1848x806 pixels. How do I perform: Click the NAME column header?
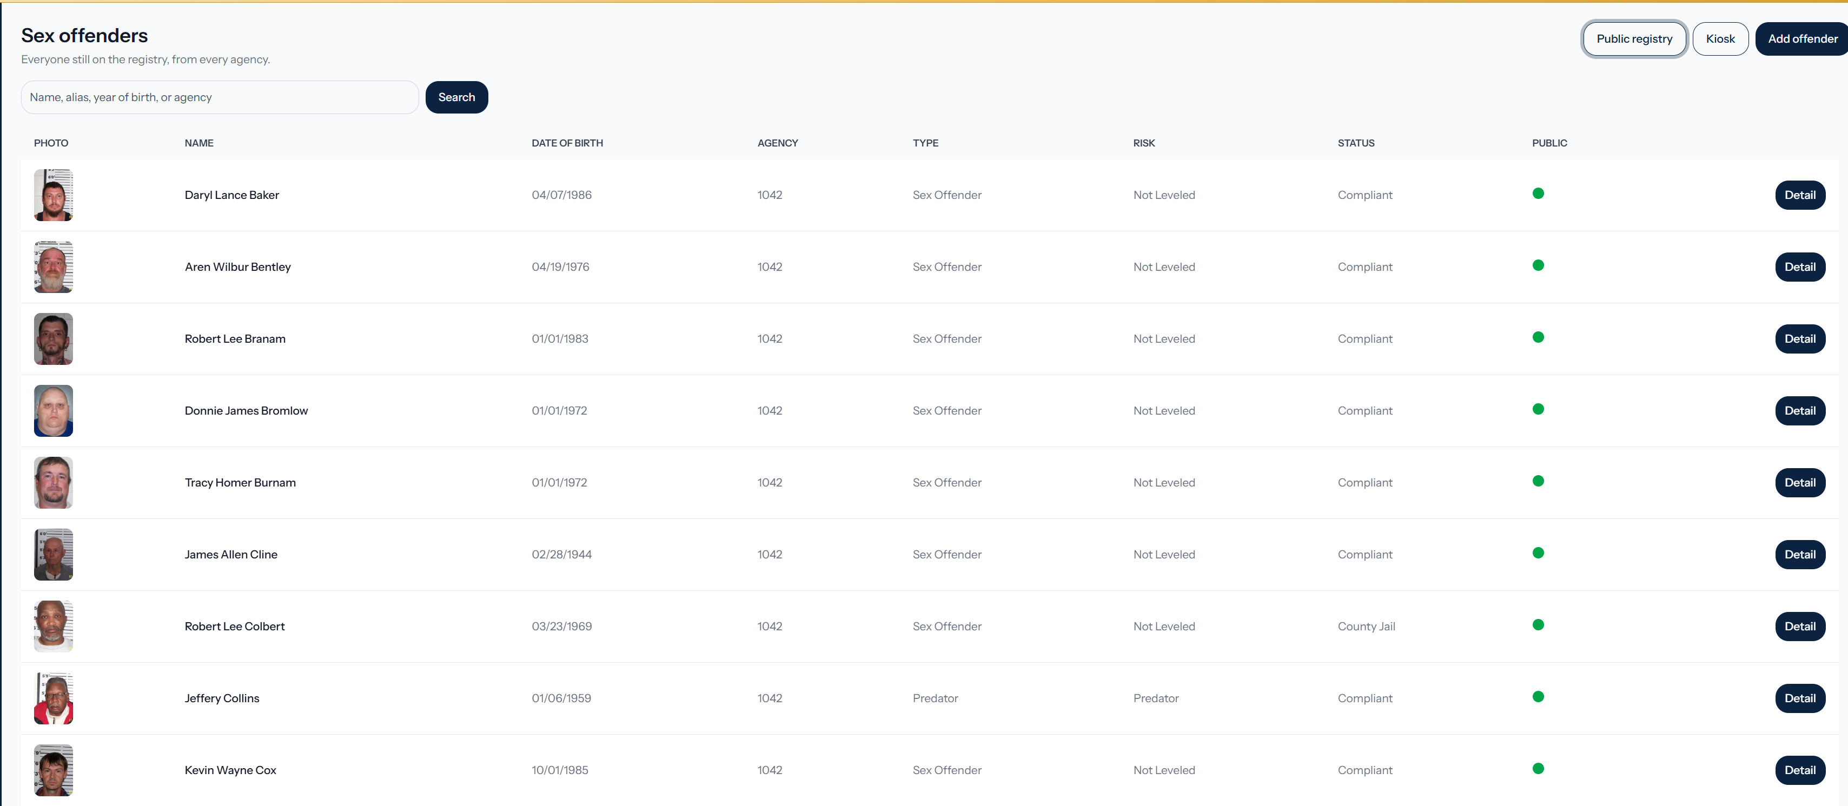pos(198,143)
